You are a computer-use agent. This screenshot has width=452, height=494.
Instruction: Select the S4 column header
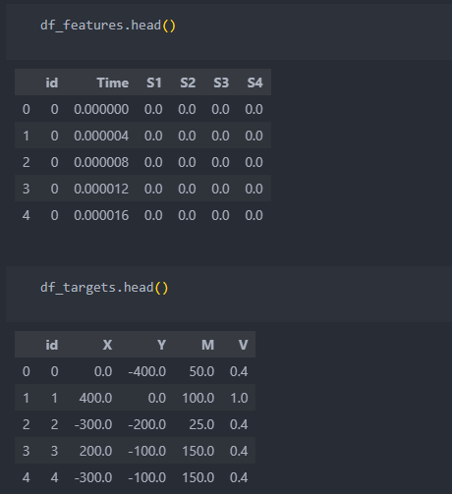pyautogui.click(x=254, y=82)
